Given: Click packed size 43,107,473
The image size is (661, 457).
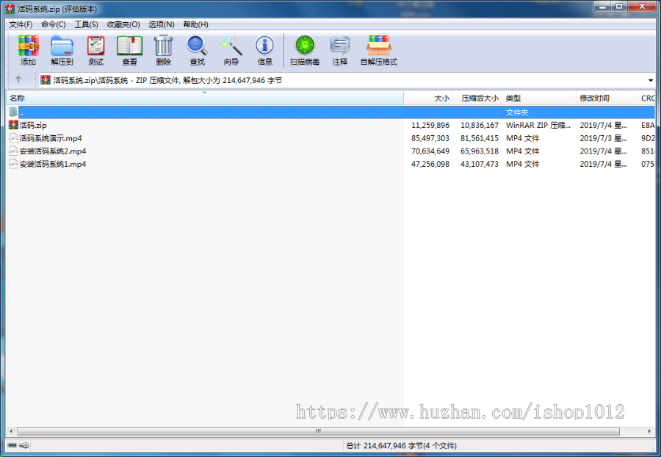Looking at the screenshot, I should point(480,165).
